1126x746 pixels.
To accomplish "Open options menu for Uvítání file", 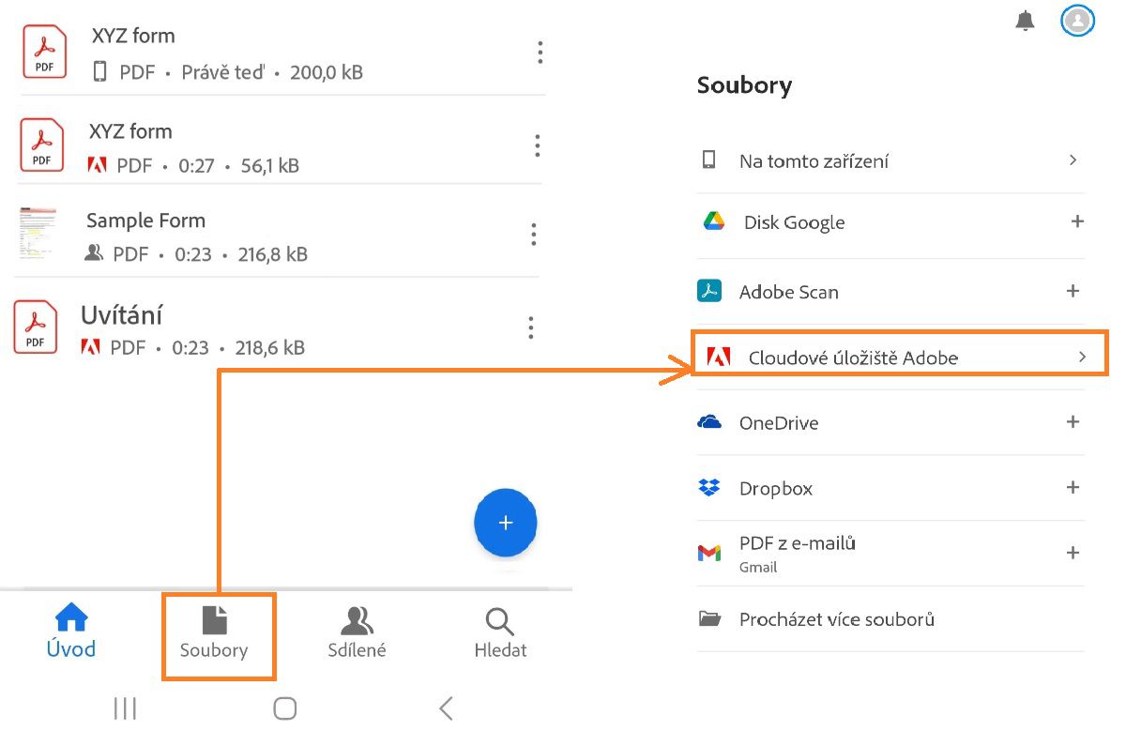I will pyautogui.click(x=530, y=327).
